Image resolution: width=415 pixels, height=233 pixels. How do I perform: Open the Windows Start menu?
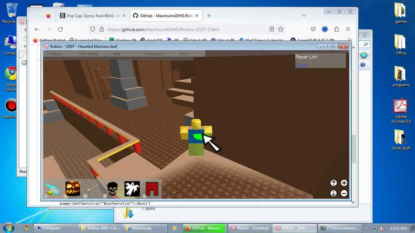(9, 227)
